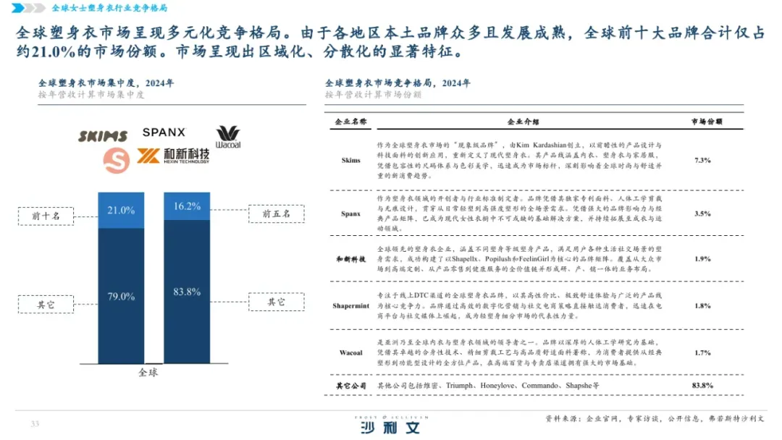
Task: Click the orange Shapermint S logo
Action: [116, 161]
